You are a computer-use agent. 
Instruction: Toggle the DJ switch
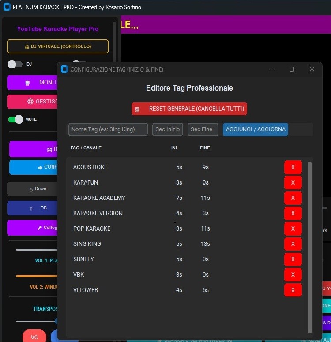[15, 65]
